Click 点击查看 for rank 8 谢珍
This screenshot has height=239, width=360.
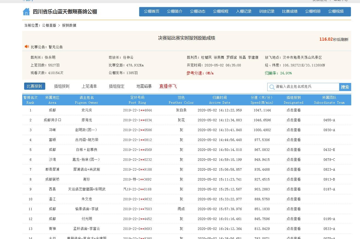click(293, 179)
